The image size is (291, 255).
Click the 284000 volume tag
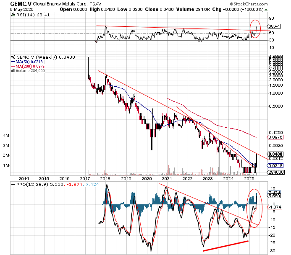point(276,172)
